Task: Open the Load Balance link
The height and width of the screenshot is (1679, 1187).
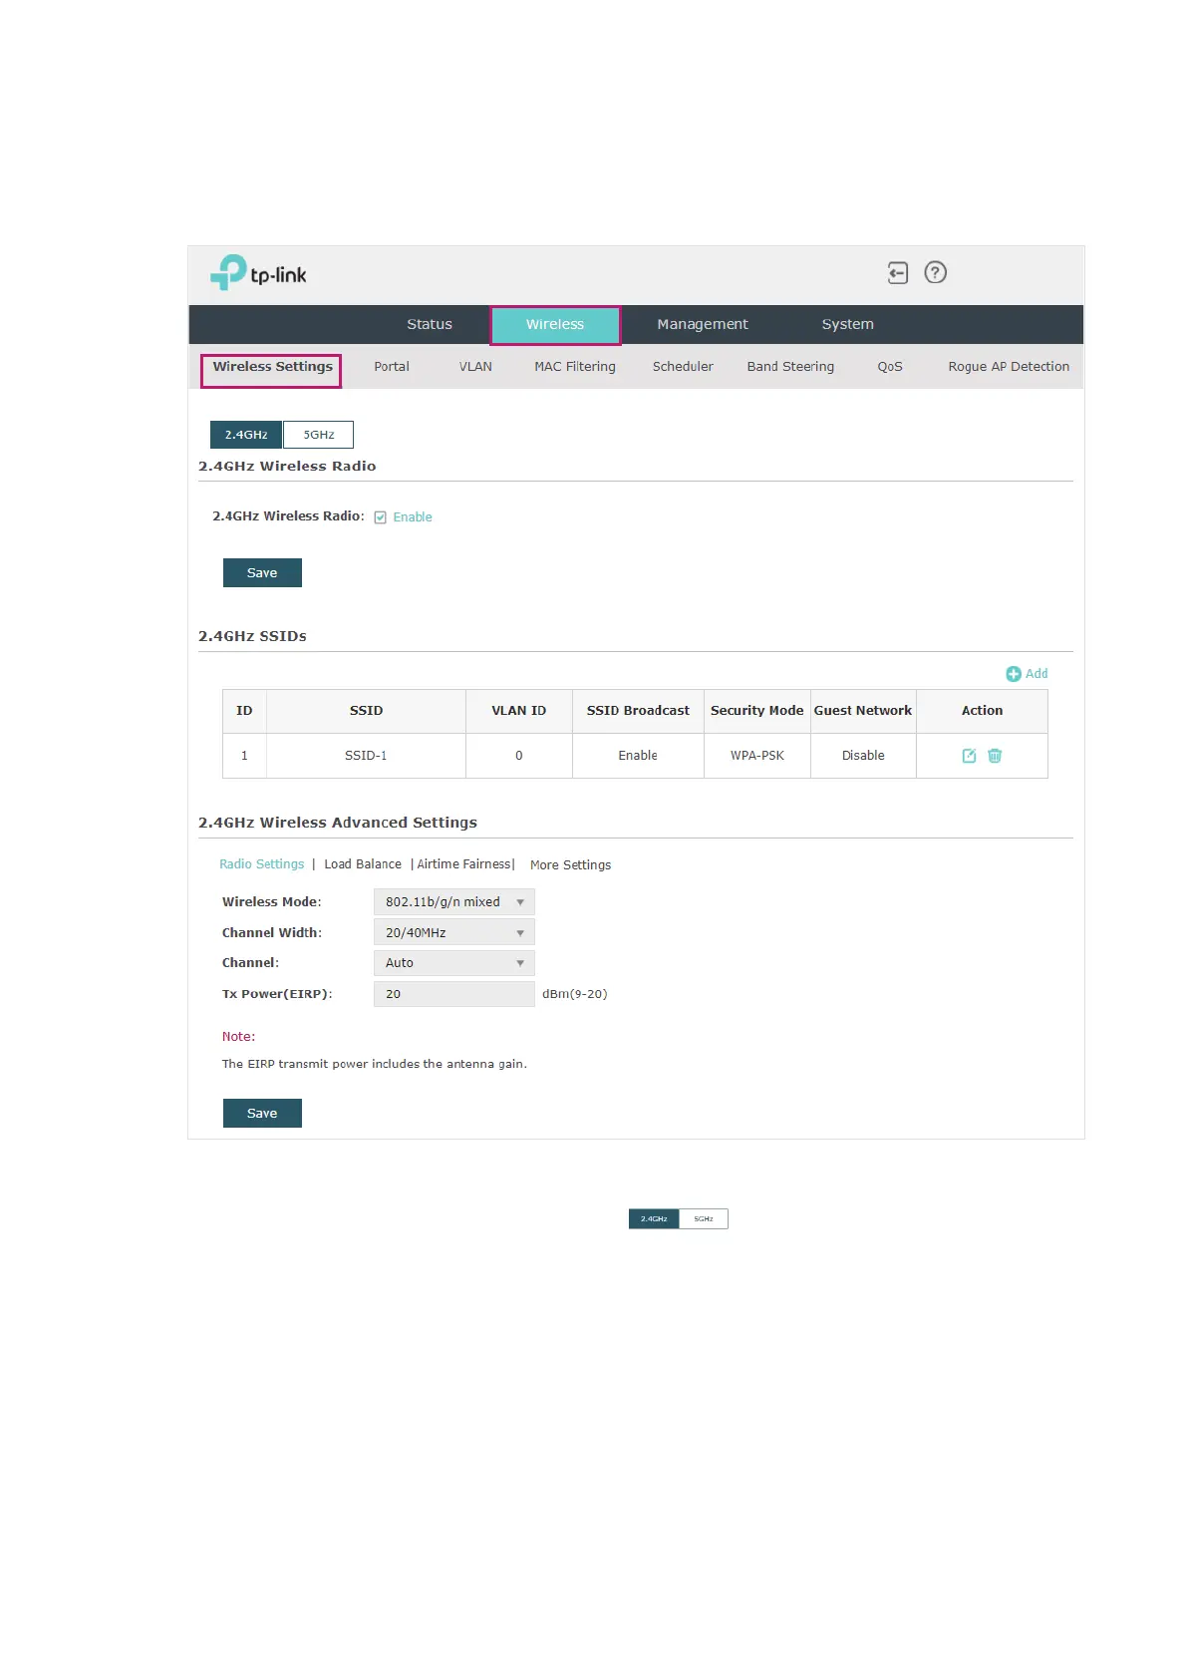Action: point(363,864)
